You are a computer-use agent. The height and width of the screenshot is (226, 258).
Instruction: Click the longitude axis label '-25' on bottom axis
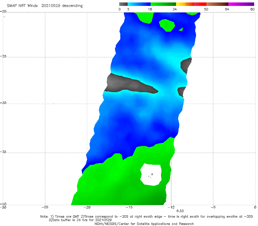[45, 207]
